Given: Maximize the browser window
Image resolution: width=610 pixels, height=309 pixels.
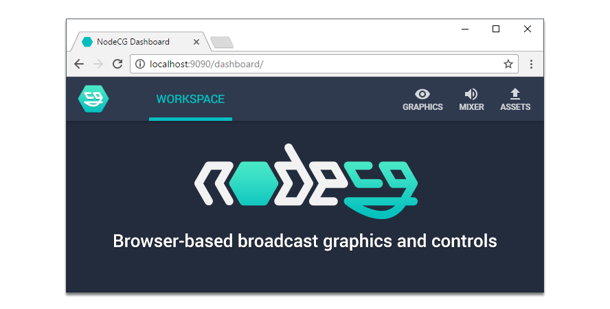Looking at the screenshot, I should (496, 29).
